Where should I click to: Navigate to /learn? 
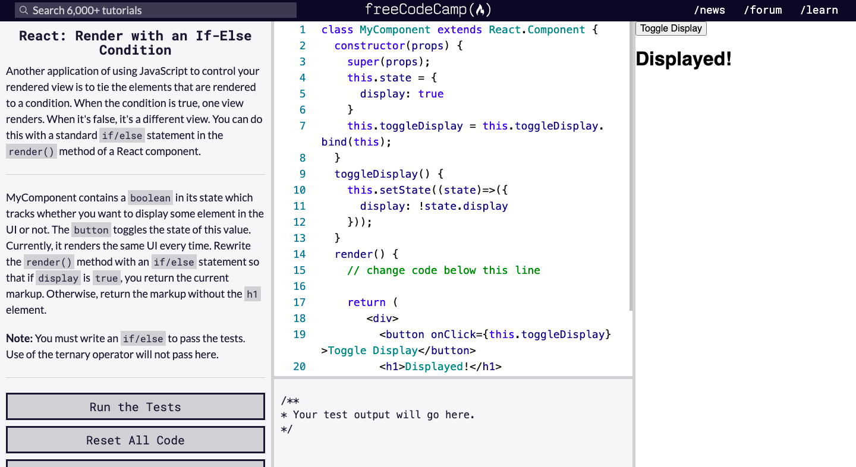tap(819, 10)
